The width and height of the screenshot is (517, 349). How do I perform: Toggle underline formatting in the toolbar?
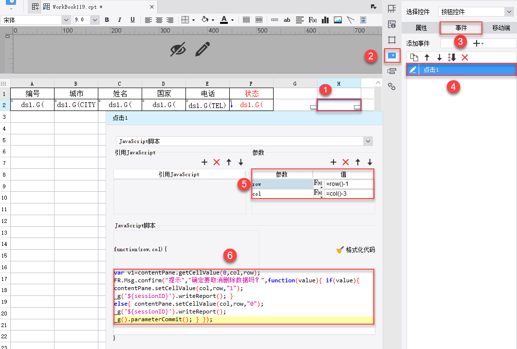(x=132, y=20)
